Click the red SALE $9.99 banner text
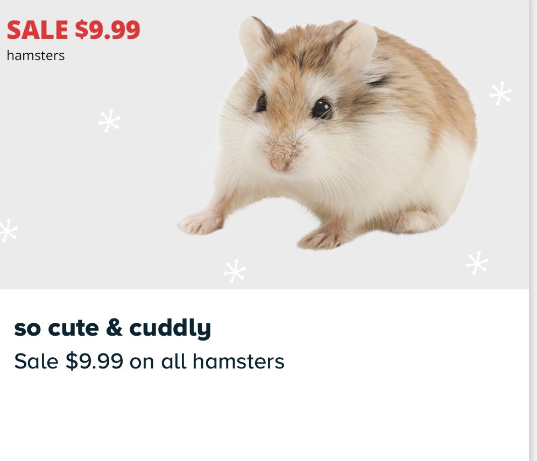 click(73, 30)
